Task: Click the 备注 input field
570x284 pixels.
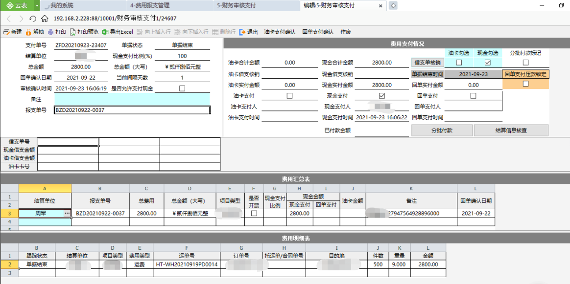Action: [x=132, y=99]
